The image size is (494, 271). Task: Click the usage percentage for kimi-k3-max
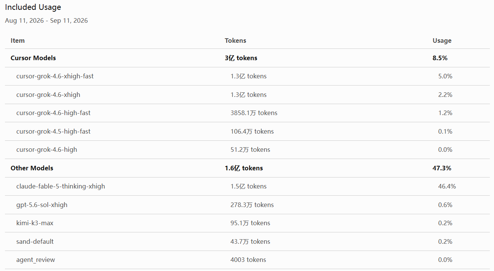(445, 223)
